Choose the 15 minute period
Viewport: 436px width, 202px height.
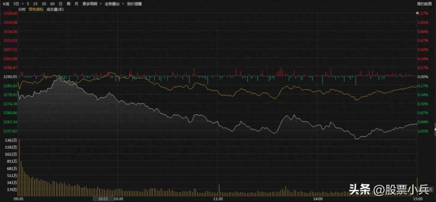click(x=35, y=4)
